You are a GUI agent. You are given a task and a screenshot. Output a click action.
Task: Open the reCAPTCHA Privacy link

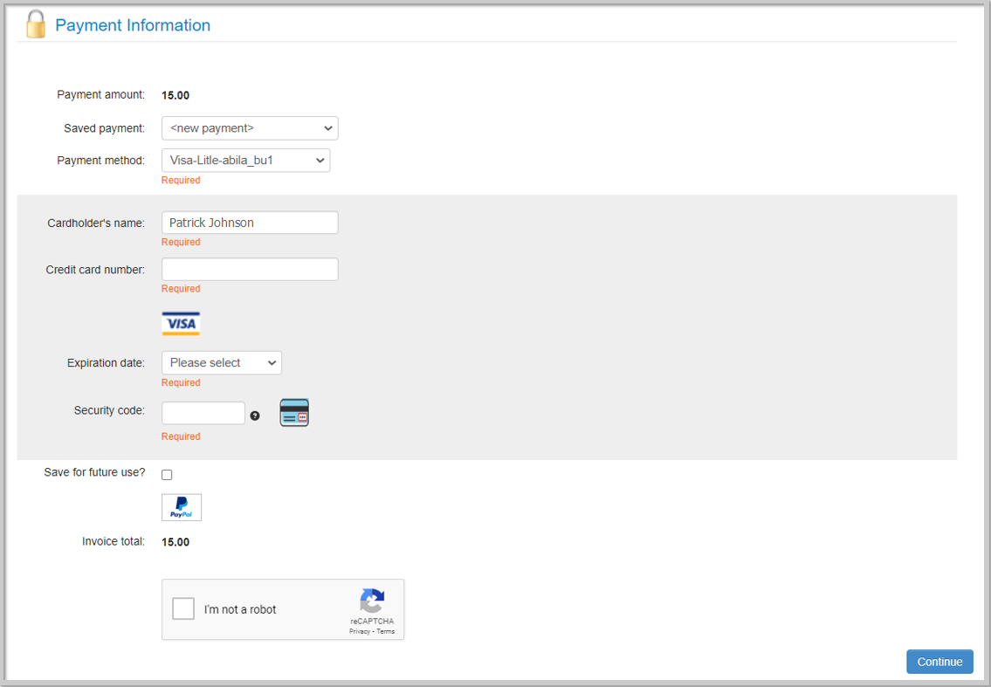coord(357,631)
